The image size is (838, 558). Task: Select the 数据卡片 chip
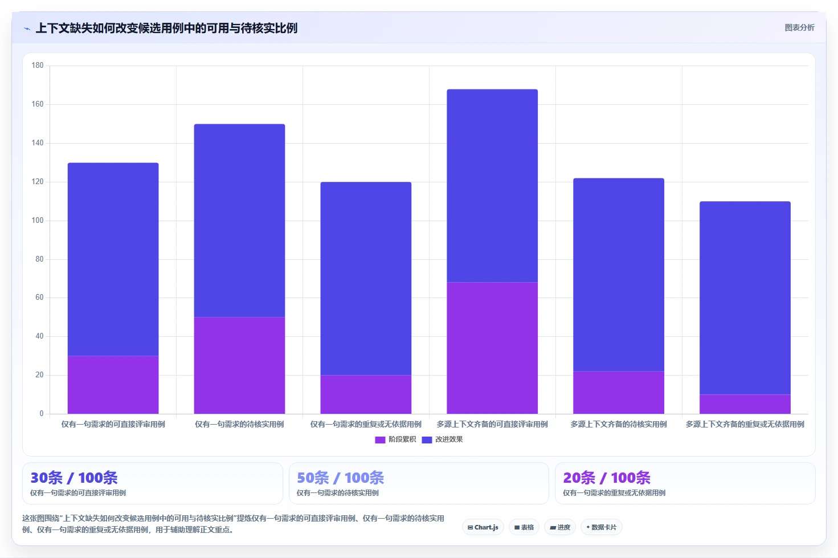(601, 527)
